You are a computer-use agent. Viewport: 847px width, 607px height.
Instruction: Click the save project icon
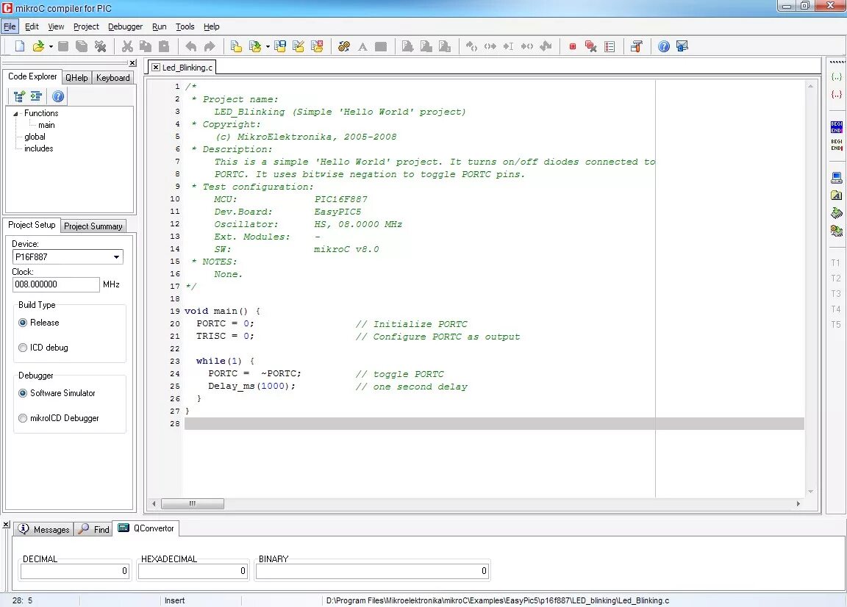pos(280,46)
